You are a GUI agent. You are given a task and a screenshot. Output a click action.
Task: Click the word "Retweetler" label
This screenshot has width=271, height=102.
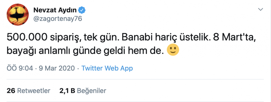click(x=34, y=91)
